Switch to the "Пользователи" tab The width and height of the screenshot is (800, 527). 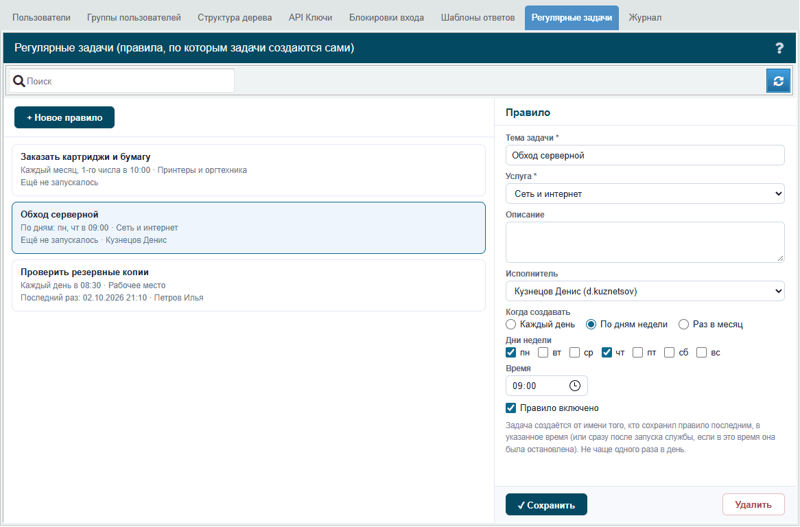tap(41, 18)
